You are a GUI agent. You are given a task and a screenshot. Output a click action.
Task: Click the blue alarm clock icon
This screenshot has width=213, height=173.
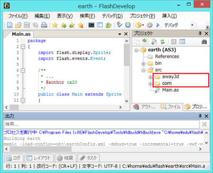128,25
